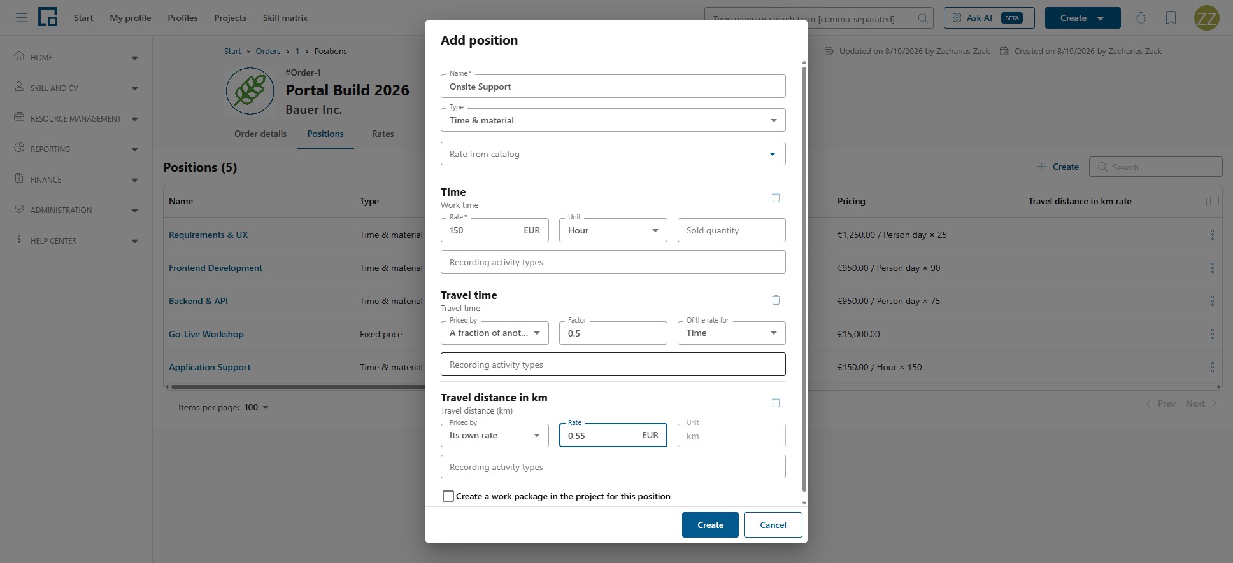1233x563 pixels.
Task: Click the Orders breadcrumb link
Action: click(268, 51)
